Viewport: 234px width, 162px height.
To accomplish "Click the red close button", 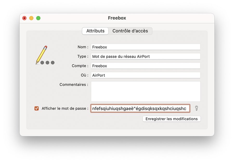I will [x=24, y=18].
